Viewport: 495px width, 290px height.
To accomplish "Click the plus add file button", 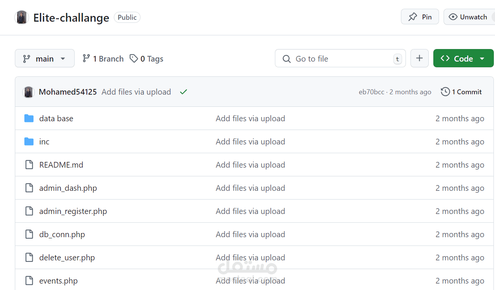I will (420, 58).
